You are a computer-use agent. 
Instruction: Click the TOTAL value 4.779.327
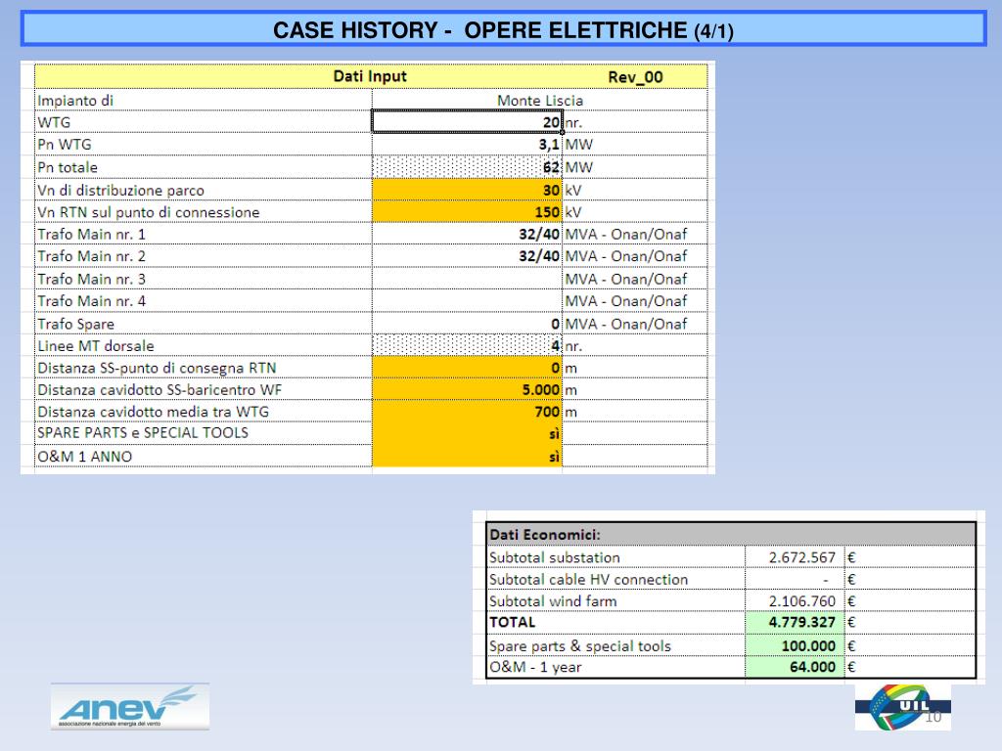[802, 622]
